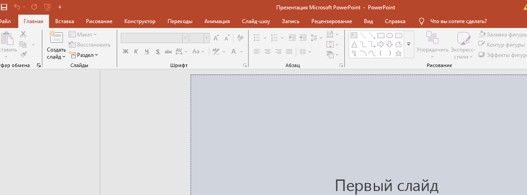Open Экспресс-стили quick styles gallery
The image size is (527, 195).
coord(463,46)
